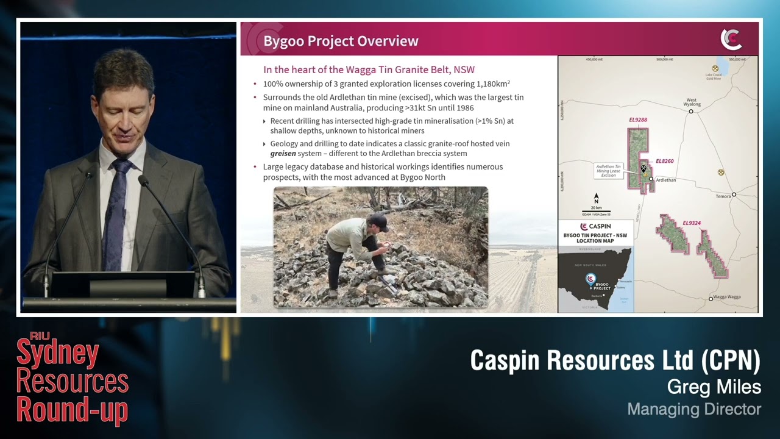Click the CASPIN logo in the map legend
This screenshot has height=439, width=780.
pyautogui.click(x=595, y=227)
